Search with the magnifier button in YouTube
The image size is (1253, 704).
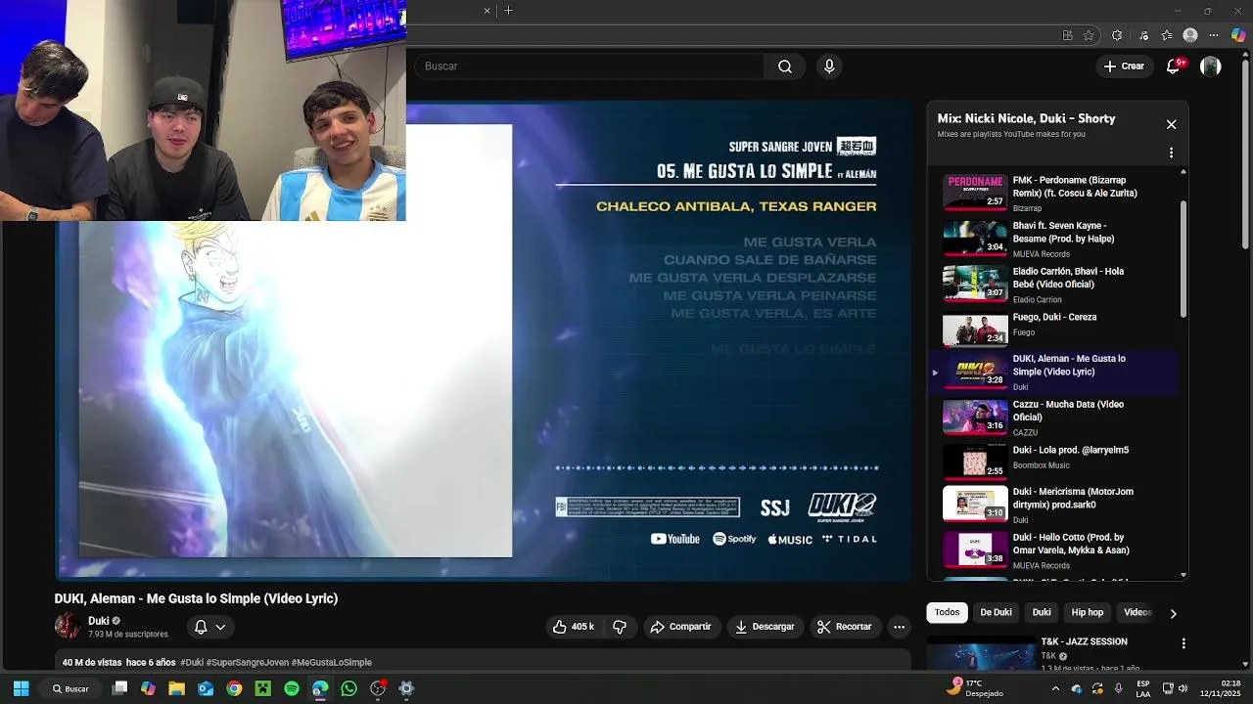click(785, 66)
